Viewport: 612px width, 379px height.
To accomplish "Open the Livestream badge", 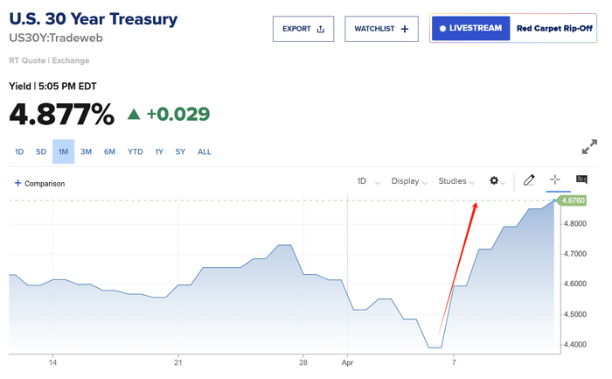I will pyautogui.click(x=471, y=28).
